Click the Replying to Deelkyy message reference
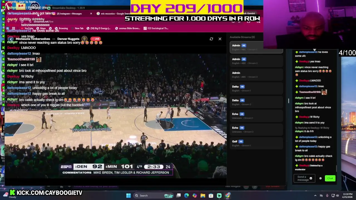Image resolution: width=356 pixels, height=200 pixels. tap(312, 128)
